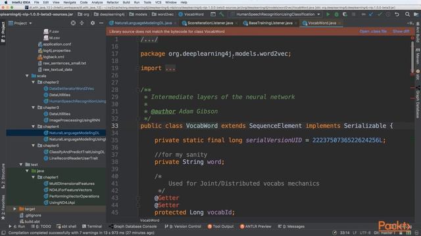Switch to NaturalLanguageModelingDL.java tab
The height and width of the screenshot is (236, 421).
(x=143, y=24)
